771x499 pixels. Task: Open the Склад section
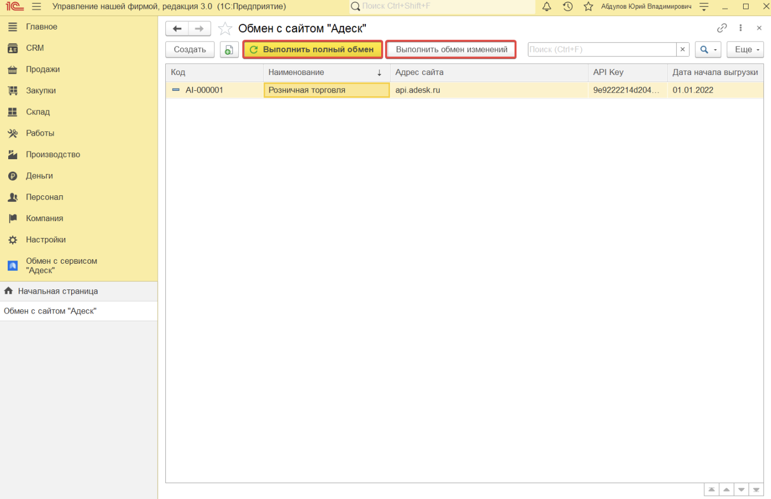[79, 112]
